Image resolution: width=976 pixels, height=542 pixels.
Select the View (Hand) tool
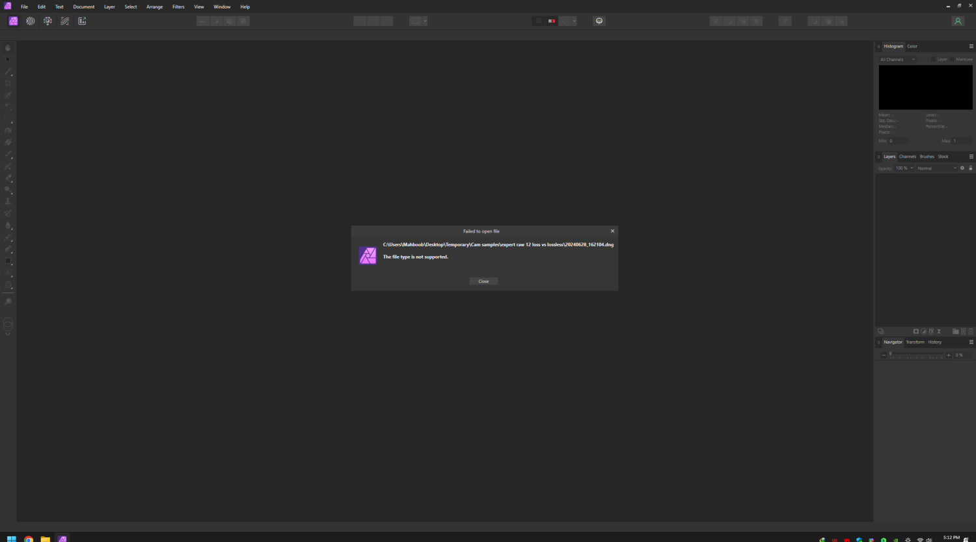point(8,47)
